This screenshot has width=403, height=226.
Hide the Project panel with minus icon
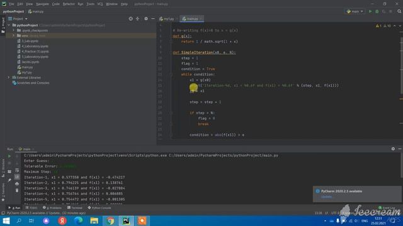coord(153,19)
